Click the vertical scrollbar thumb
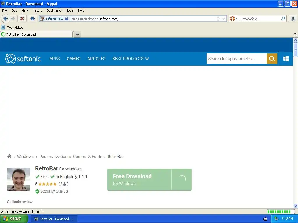The image size is (298, 223). (x=295, y=50)
